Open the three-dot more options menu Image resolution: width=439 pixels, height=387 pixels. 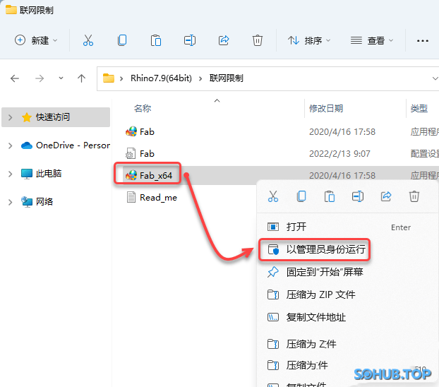coord(423,41)
